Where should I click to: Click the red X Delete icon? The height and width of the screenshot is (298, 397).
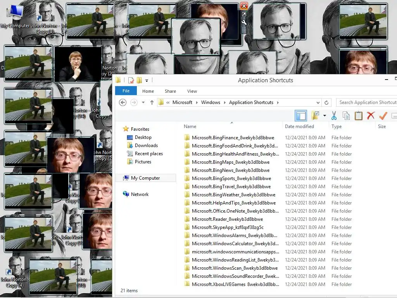pyautogui.click(x=371, y=116)
